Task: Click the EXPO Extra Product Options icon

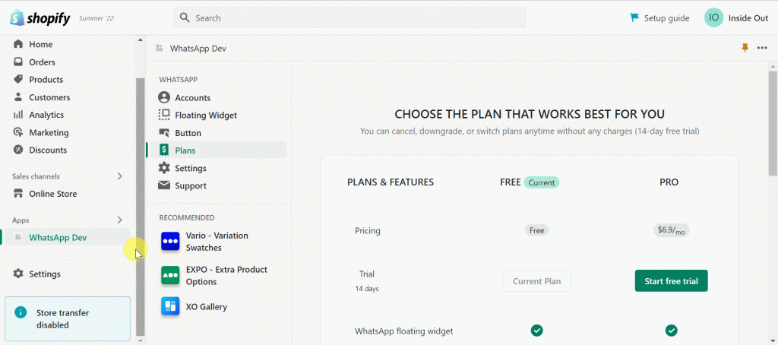Action: tap(170, 276)
